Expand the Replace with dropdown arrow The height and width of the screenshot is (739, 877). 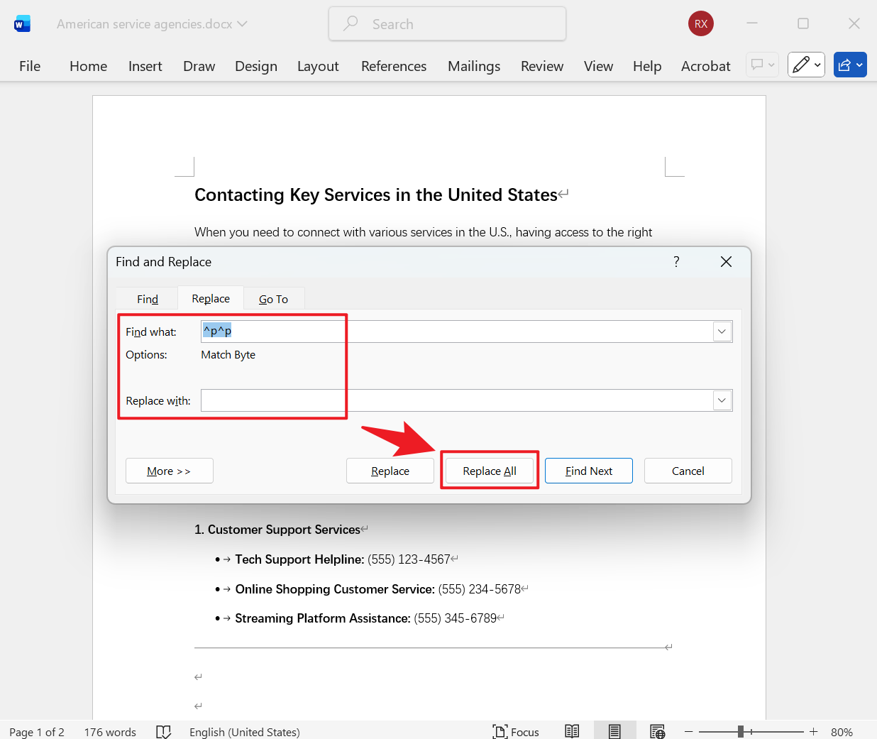coord(722,400)
